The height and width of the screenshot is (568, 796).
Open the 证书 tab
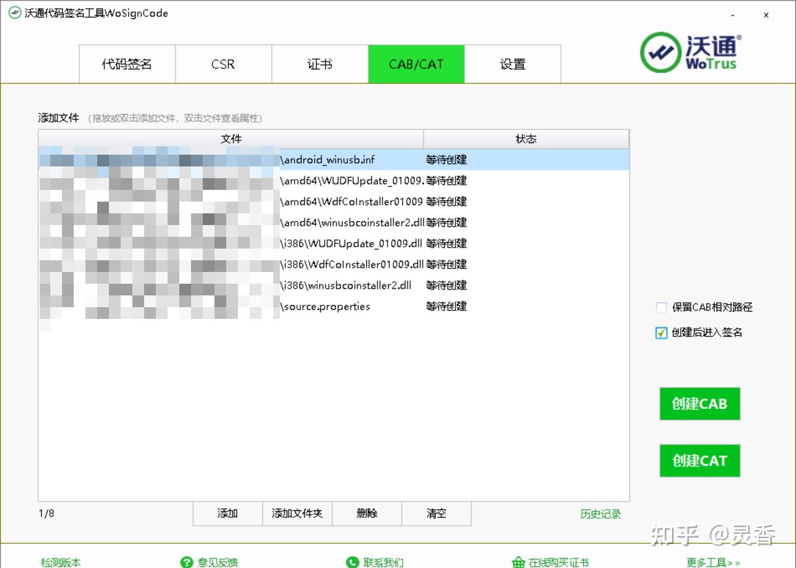coord(320,64)
